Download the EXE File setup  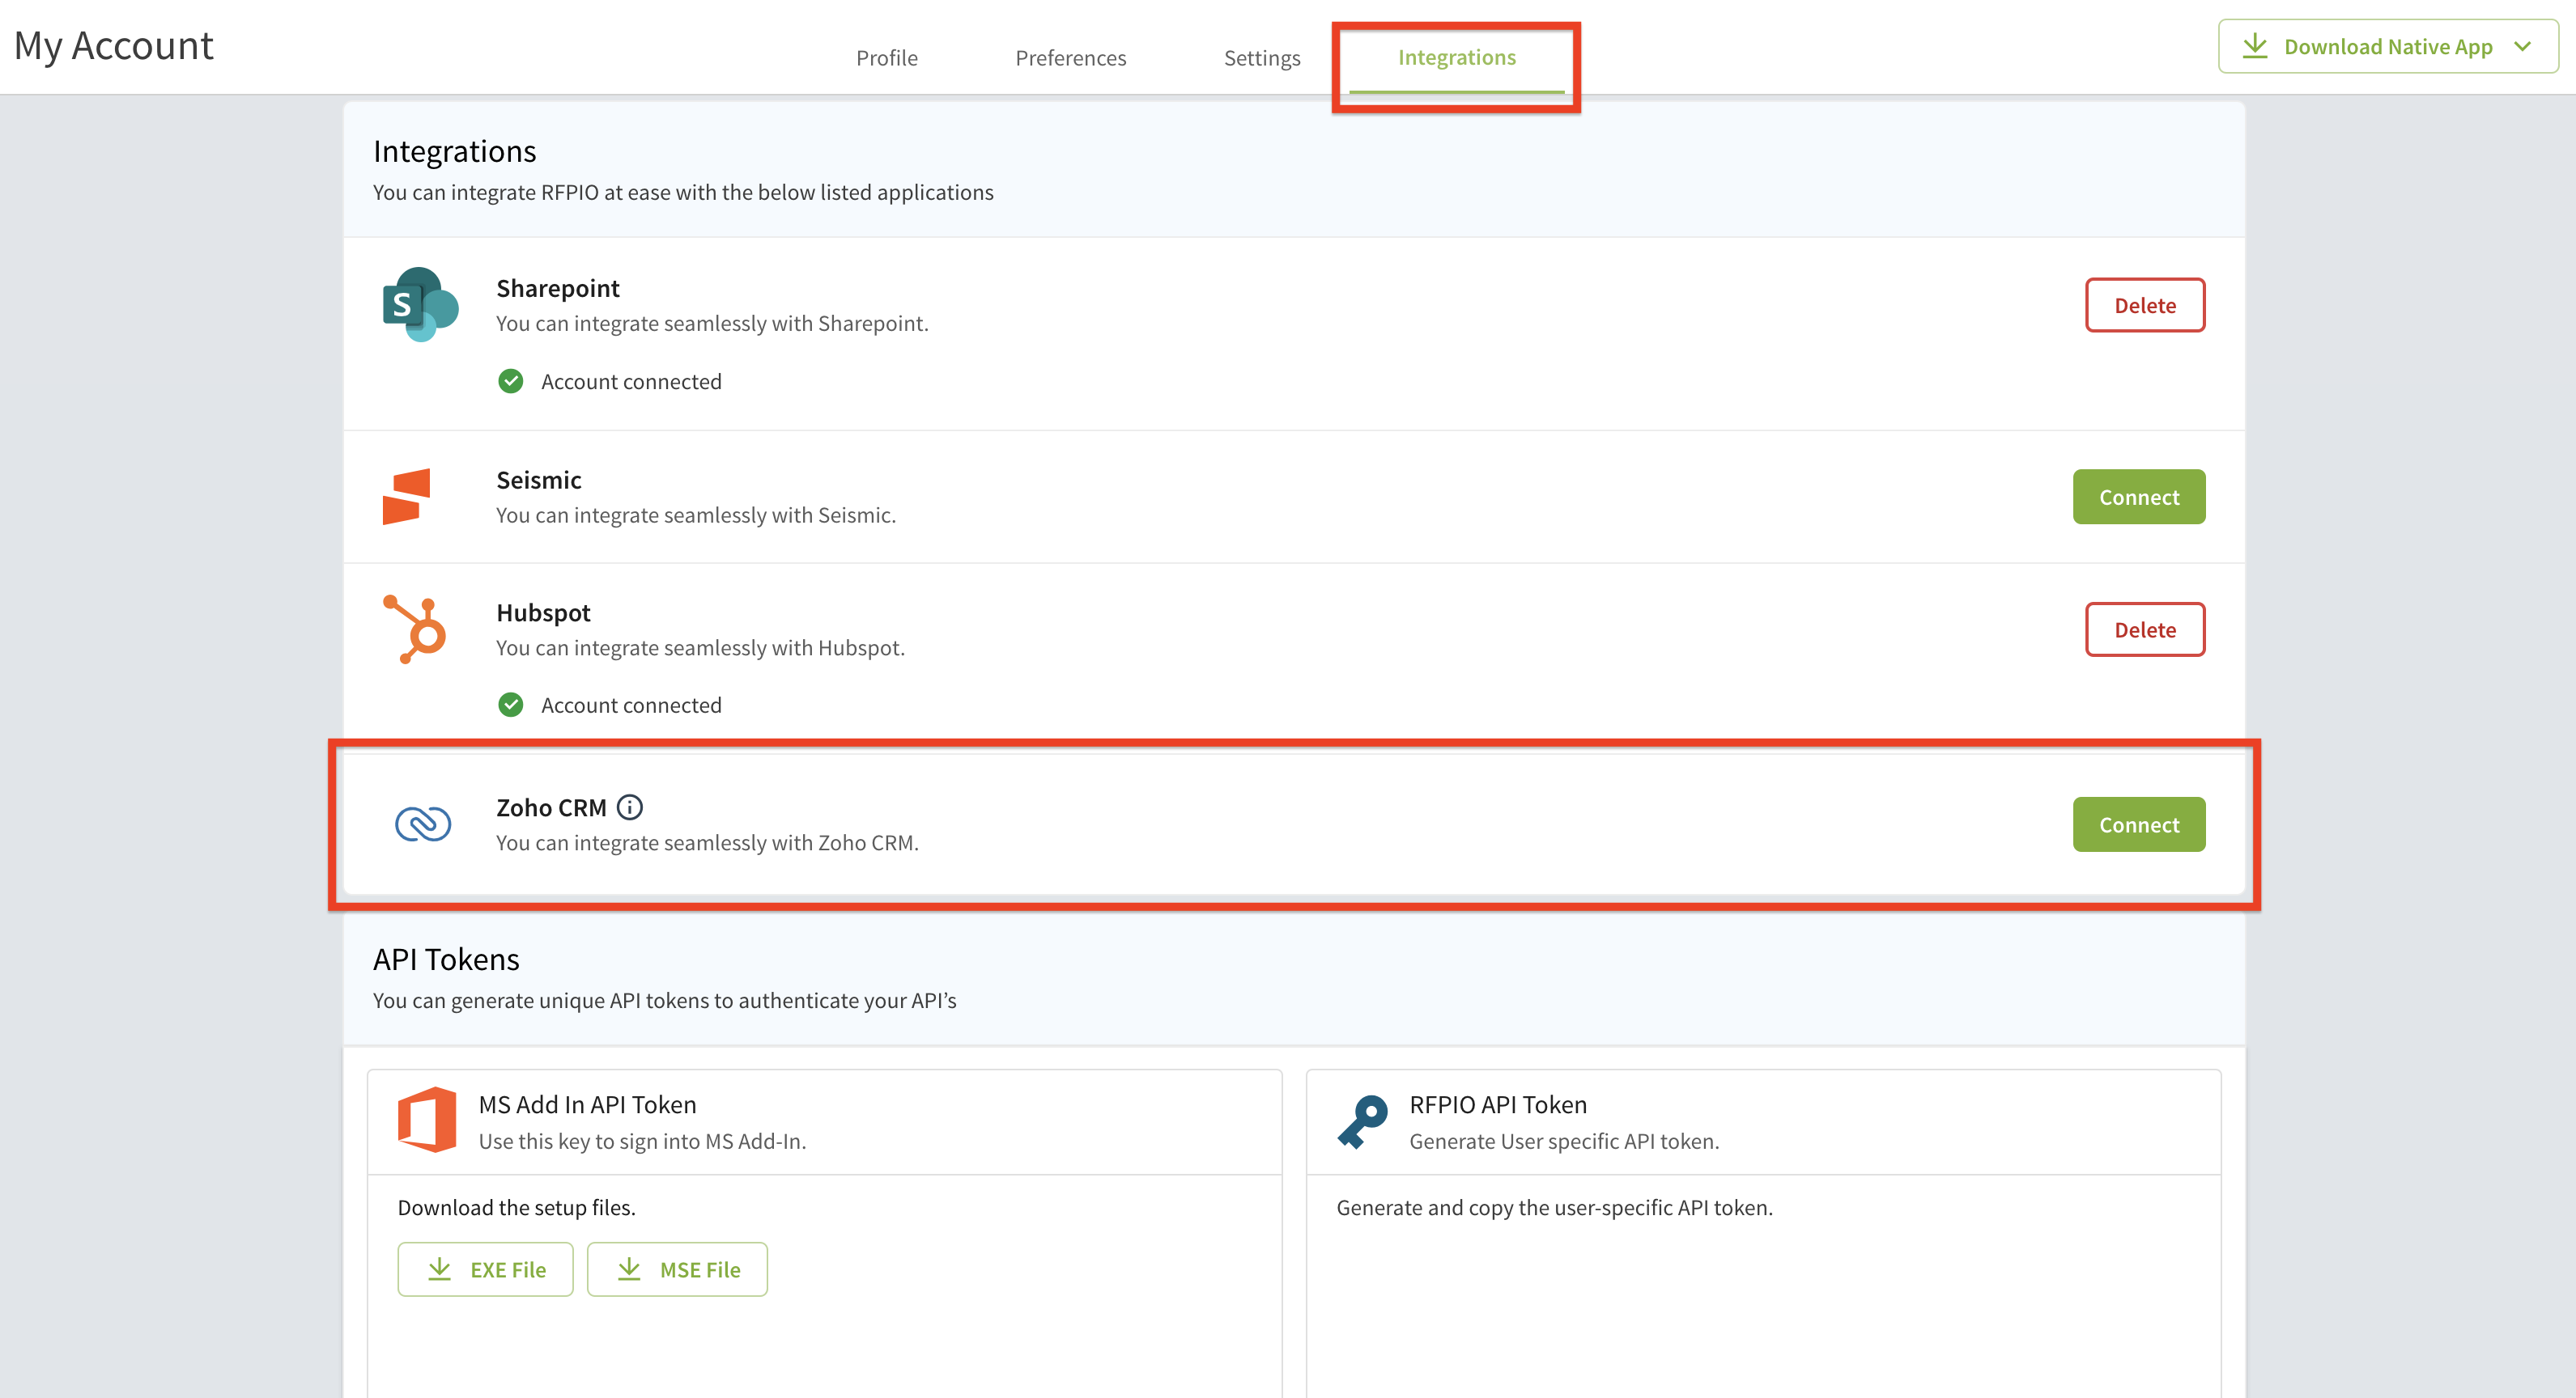pos(485,1269)
